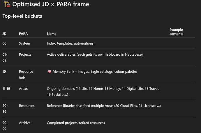
Task: Click the Name column header
Action: [52, 34]
